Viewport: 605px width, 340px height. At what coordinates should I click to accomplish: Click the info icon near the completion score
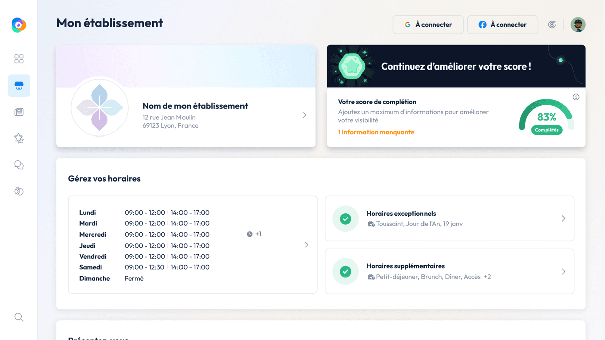coord(576,97)
